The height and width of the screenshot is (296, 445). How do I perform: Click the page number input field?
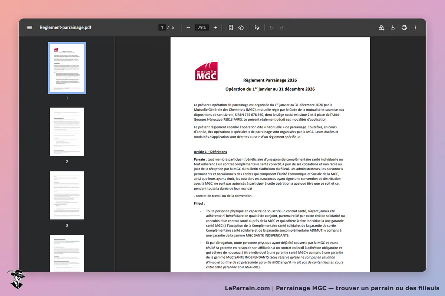click(x=162, y=27)
